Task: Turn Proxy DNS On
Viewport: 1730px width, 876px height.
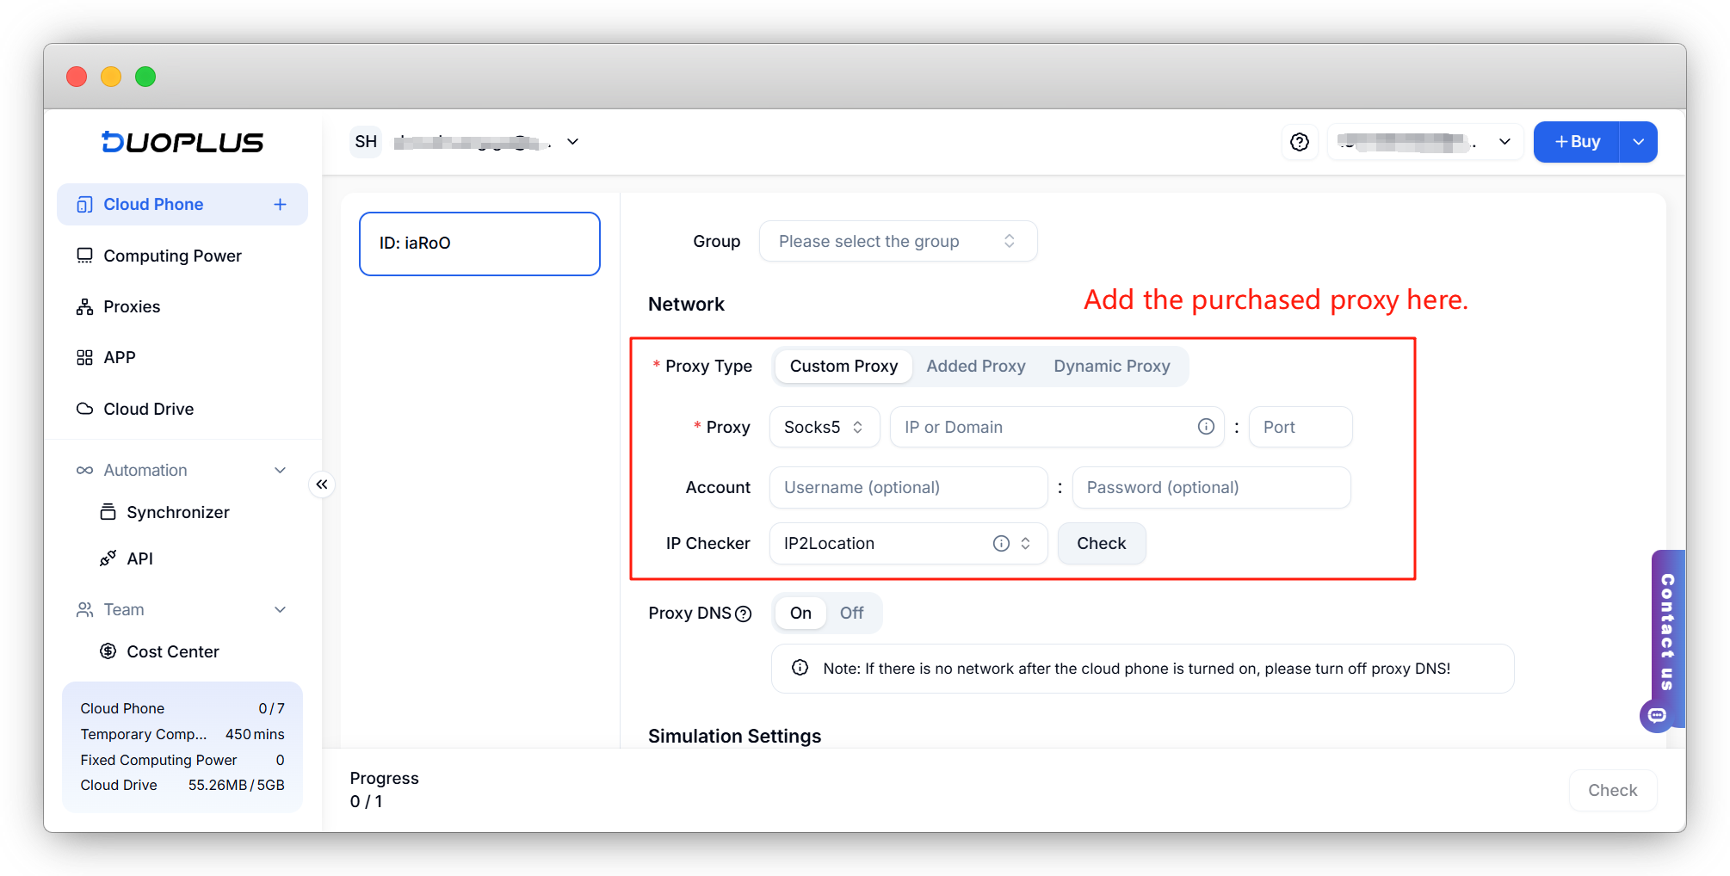Action: (x=800, y=613)
